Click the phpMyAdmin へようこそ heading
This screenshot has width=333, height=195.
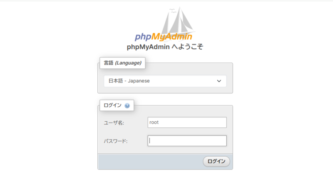[x=165, y=47]
